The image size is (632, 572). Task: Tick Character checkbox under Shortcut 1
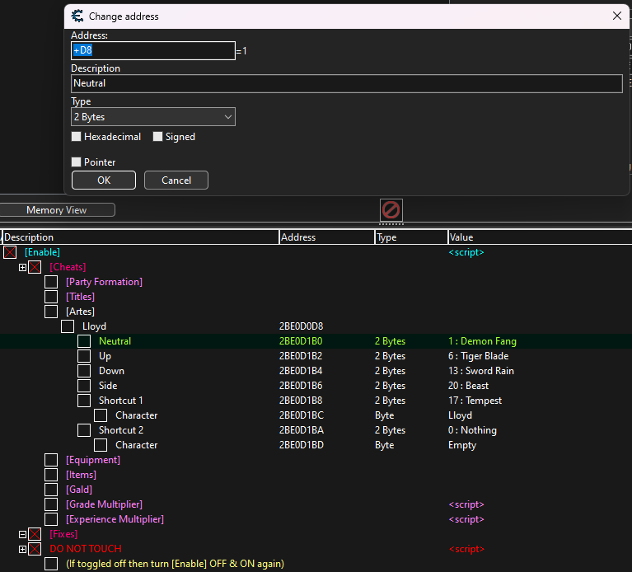click(x=101, y=415)
